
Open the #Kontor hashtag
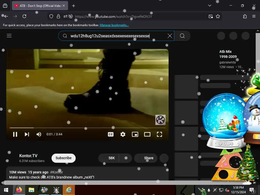click(57, 172)
